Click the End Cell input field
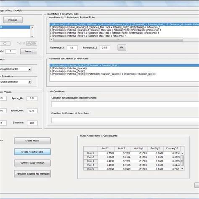Screen dimensions: 199x199 coord(32,43)
